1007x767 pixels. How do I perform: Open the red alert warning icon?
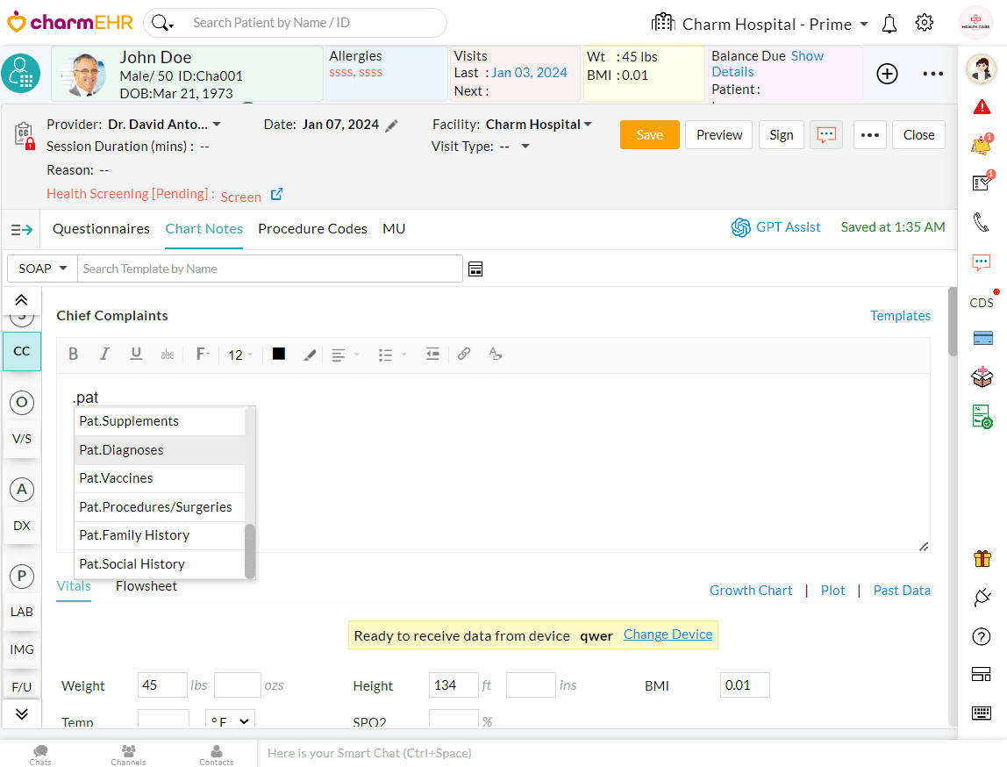click(982, 107)
